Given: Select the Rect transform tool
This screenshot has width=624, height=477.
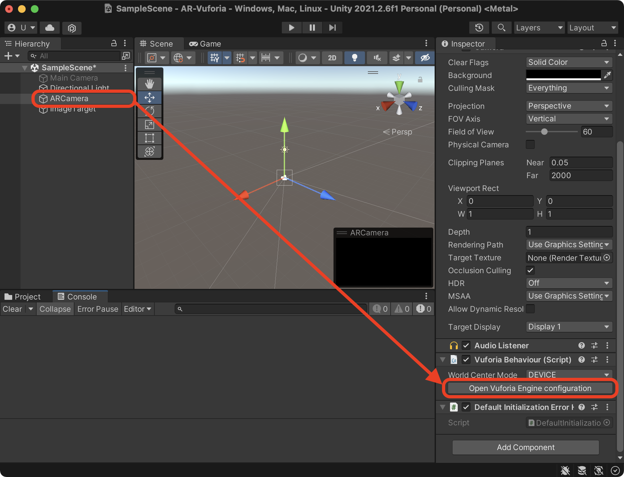Looking at the screenshot, I should 150,138.
